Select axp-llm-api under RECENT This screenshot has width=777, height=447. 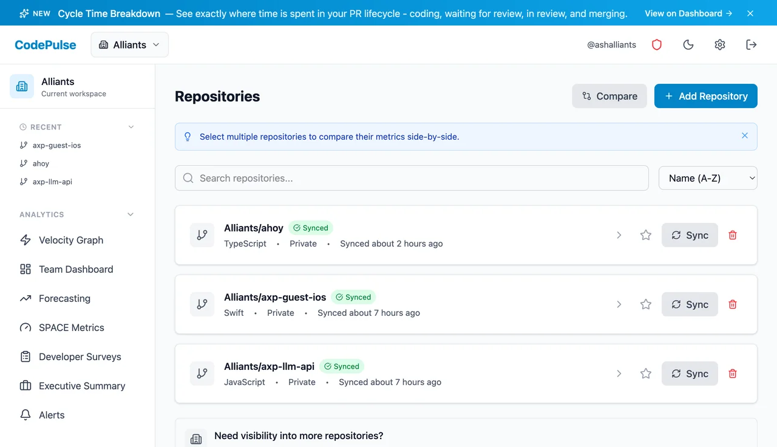[52, 182]
